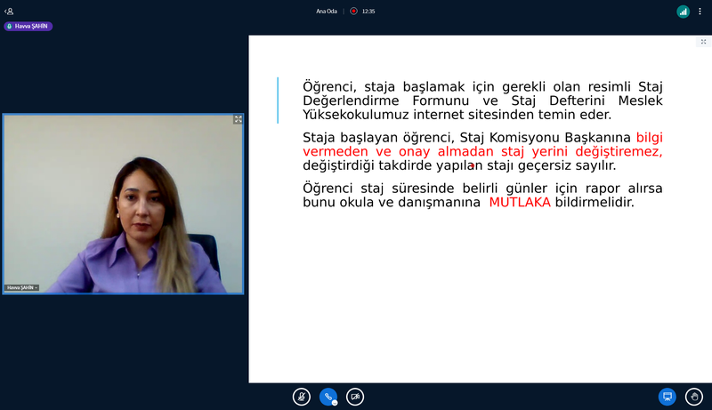Viewport: 712px width, 410px height.
Task: Open the connection status icon
Action: pos(683,12)
